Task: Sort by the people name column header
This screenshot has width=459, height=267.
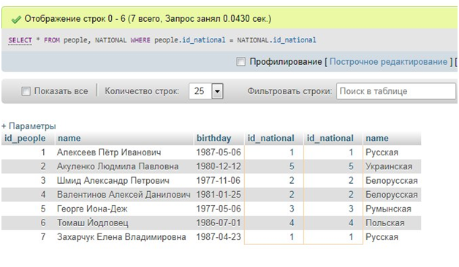Action: (x=69, y=138)
